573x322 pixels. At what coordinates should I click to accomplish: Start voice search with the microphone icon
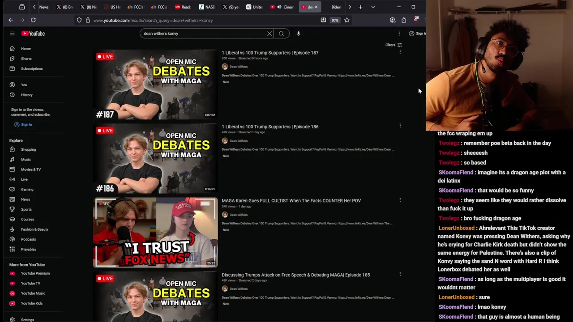tap(299, 34)
